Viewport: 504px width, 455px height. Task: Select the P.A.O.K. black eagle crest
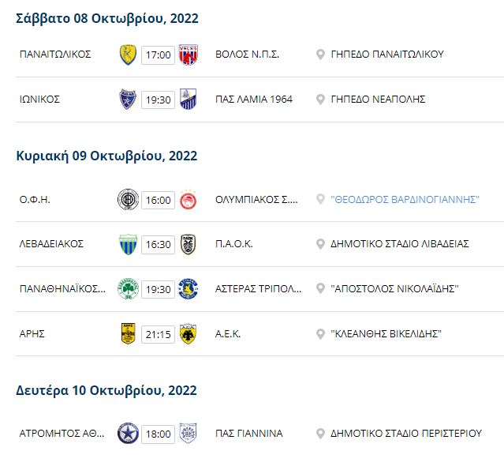coord(188,244)
